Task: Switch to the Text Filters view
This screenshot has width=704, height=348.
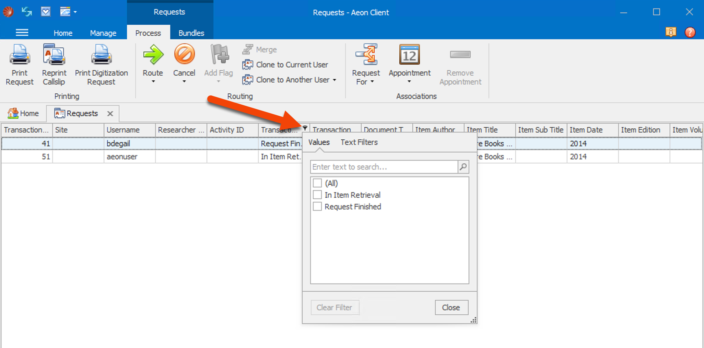Action: [x=359, y=142]
